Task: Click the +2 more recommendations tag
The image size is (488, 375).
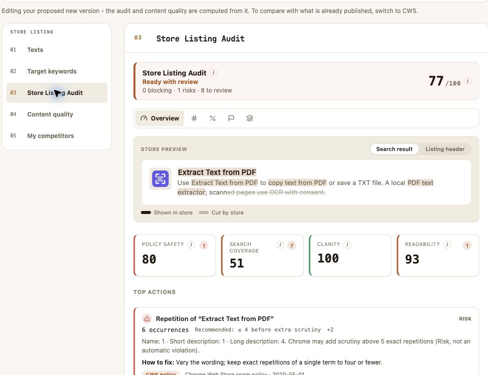Action: pyautogui.click(x=330, y=329)
